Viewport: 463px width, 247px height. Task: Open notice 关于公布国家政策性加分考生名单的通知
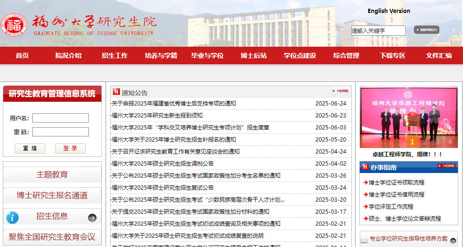196,176
